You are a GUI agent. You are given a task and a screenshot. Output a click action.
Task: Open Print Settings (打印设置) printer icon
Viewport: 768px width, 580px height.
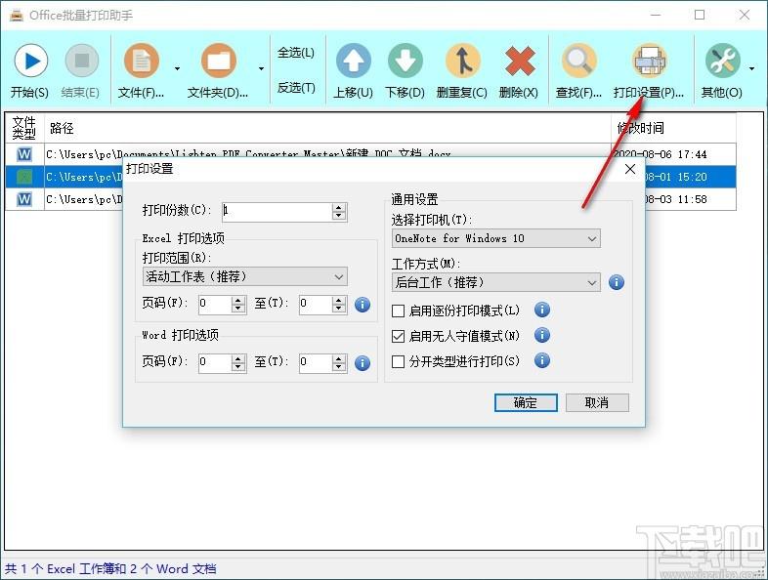650,61
